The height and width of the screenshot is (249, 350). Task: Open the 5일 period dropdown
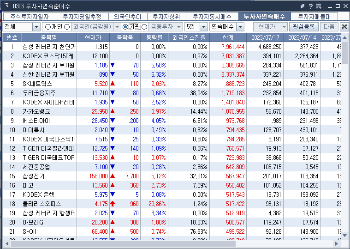(196, 27)
